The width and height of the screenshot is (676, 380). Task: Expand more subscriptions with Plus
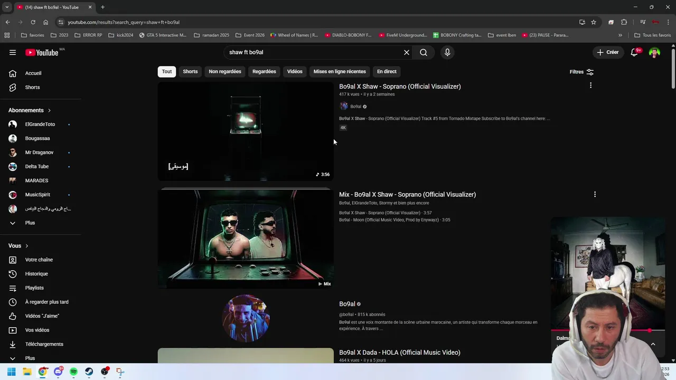40,223
